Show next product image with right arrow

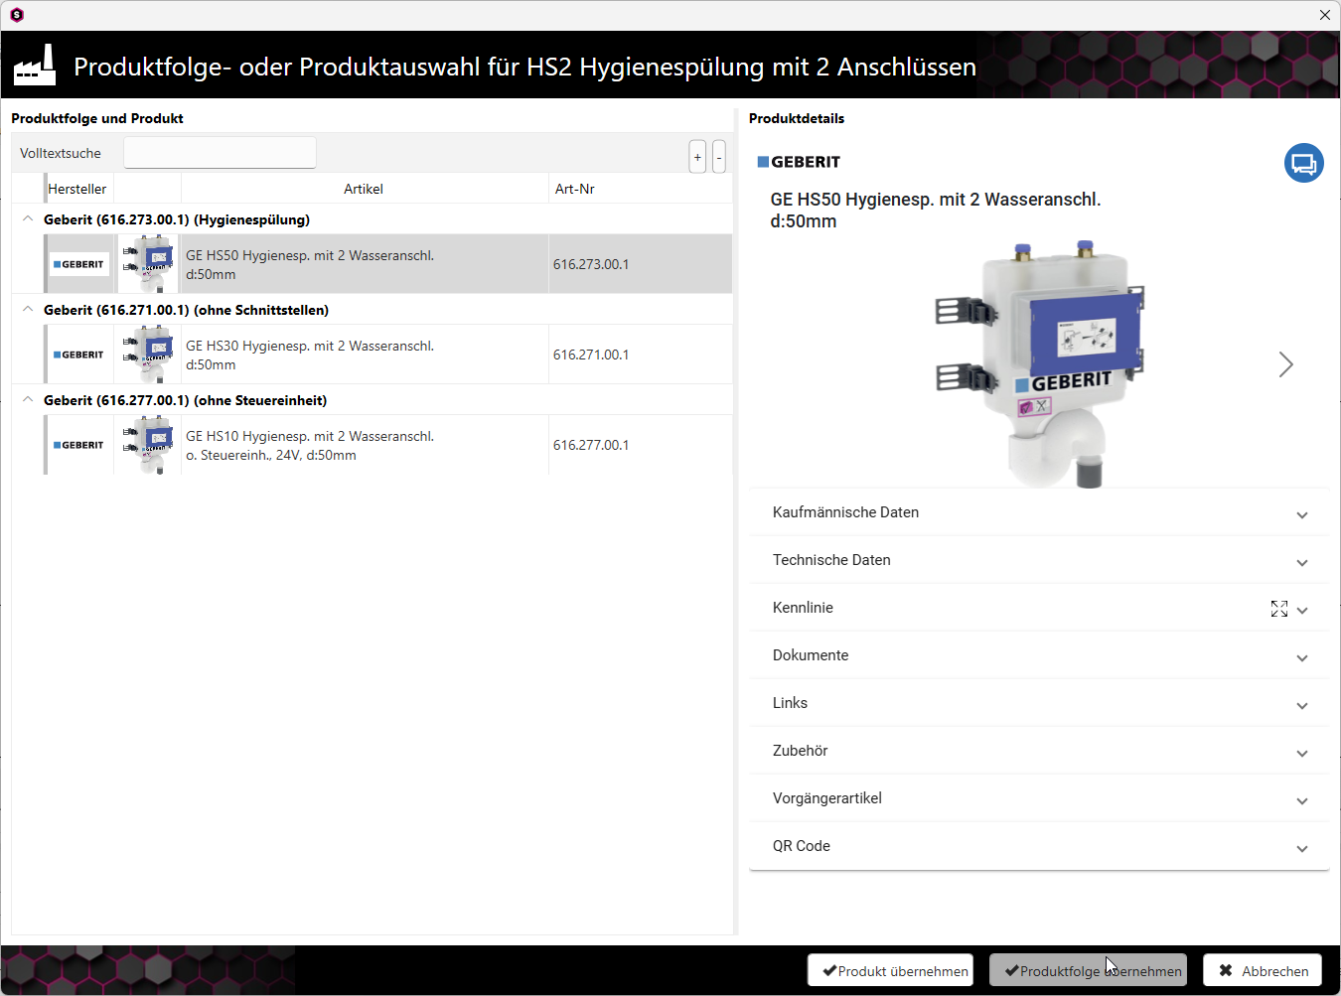[1286, 364]
